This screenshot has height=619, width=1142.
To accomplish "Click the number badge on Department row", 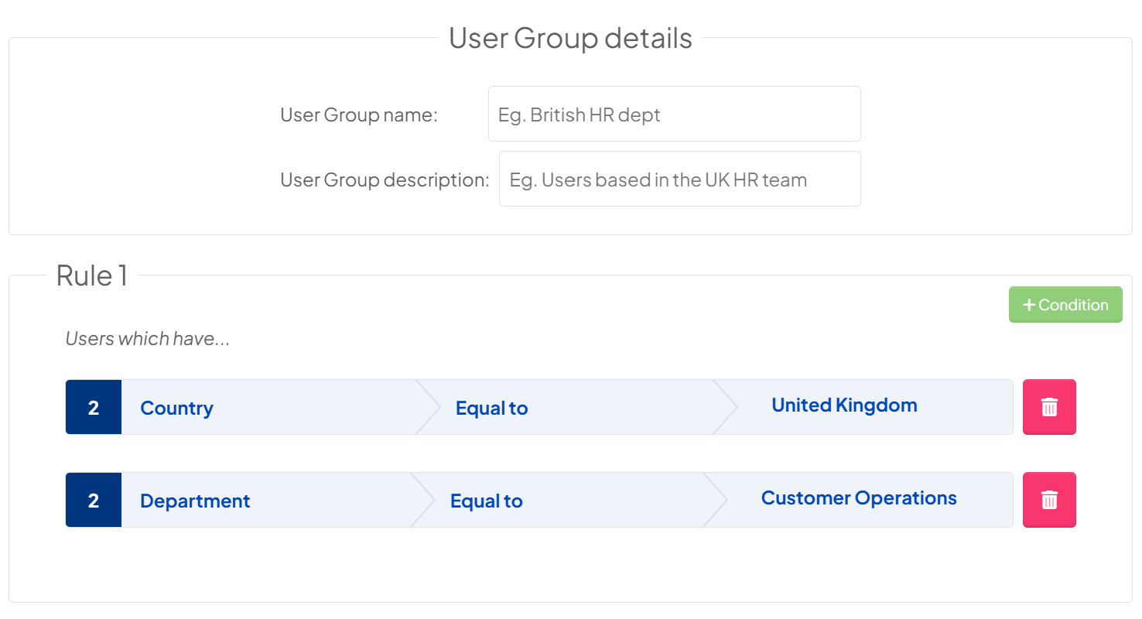I will [94, 500].
